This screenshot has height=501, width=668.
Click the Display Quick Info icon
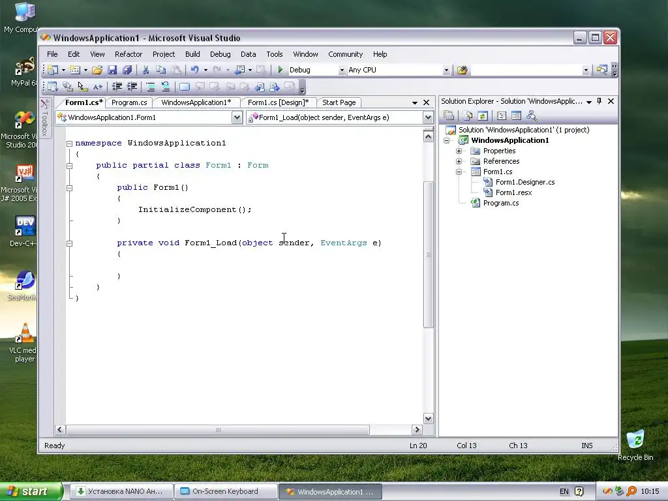click(83, 87)
